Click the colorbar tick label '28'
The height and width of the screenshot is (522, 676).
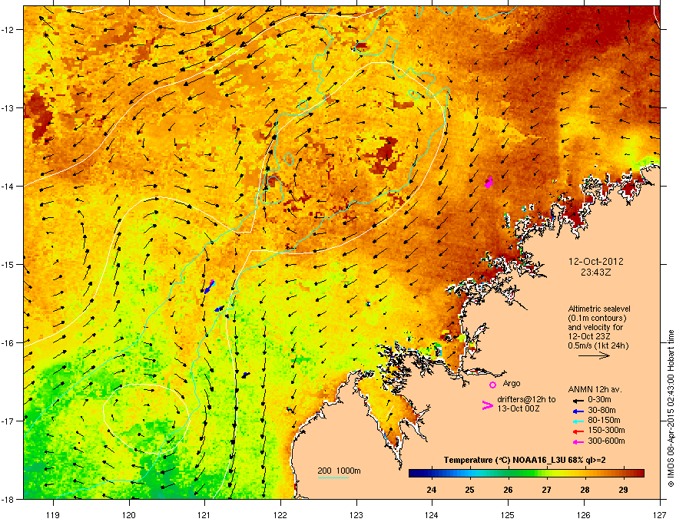click(x=585, y=490)
